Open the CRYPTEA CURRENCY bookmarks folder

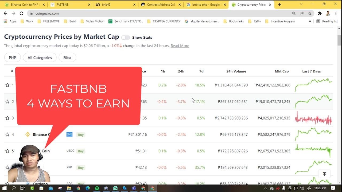(164, 21)
